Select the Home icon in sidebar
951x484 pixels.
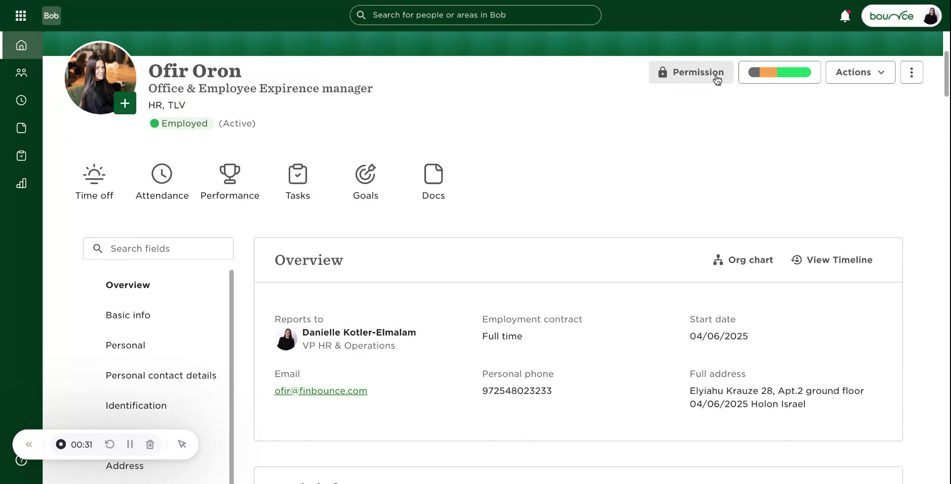point(21,45)
